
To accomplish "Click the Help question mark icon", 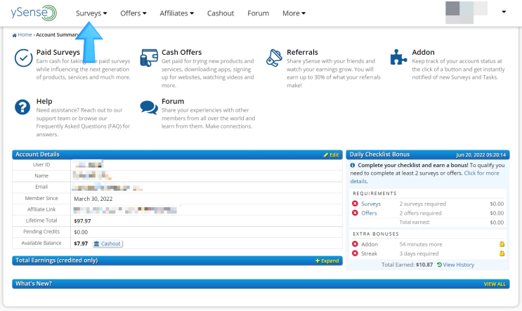I will (22, 107).
